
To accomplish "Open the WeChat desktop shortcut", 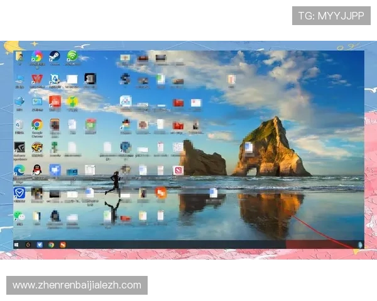I will [x=19, y=216].
